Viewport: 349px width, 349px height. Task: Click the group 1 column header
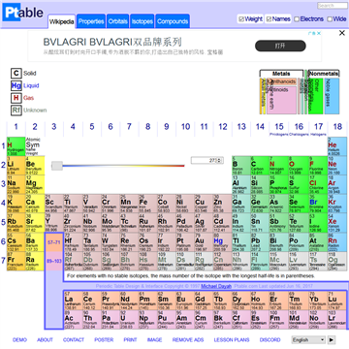click(16, 127)
